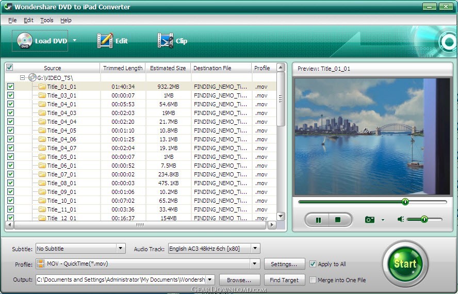458x294 pixels.
Task: Expand the Load DVD dropdown arrow
Action: [74, 40]
